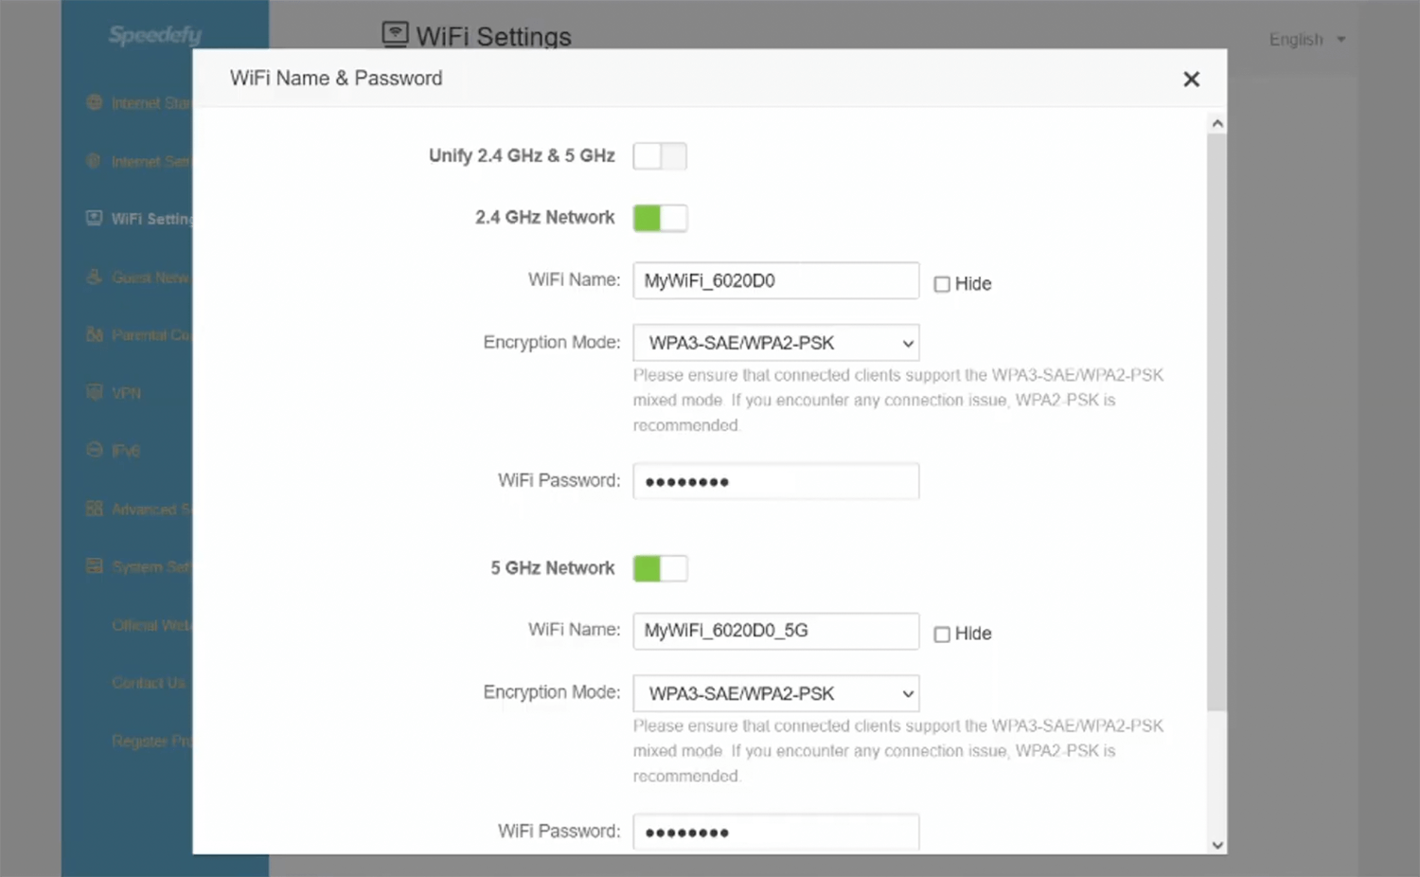Viewport: 1420px width, 877px height.
Task: Click the Parental Control sidebar icon
Action: coord(94,334)
